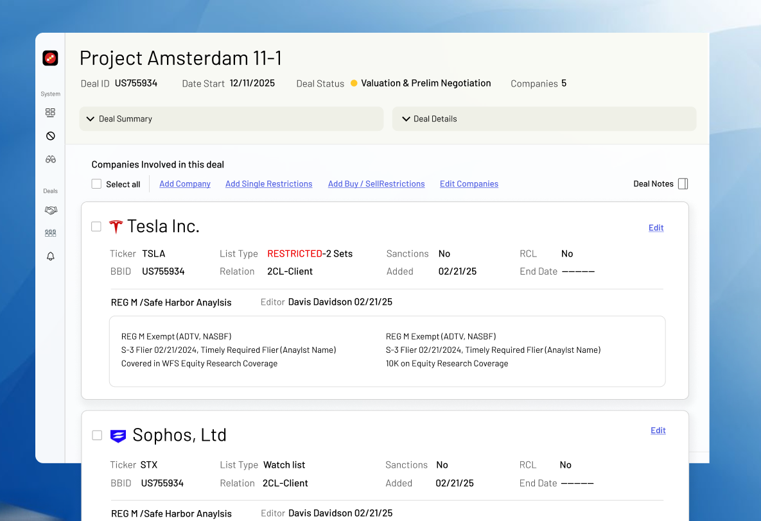The height and width of the screenshot is (521, 761).
Task: Click the TSLA ticker value
Action: [x=153, y=253]
